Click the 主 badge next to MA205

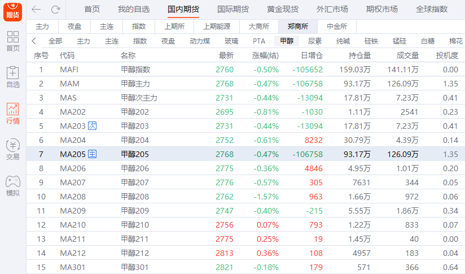click(x=93, y=154)
